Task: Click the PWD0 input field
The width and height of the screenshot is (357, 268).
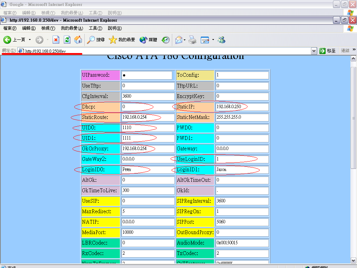Action: point(242,128)
